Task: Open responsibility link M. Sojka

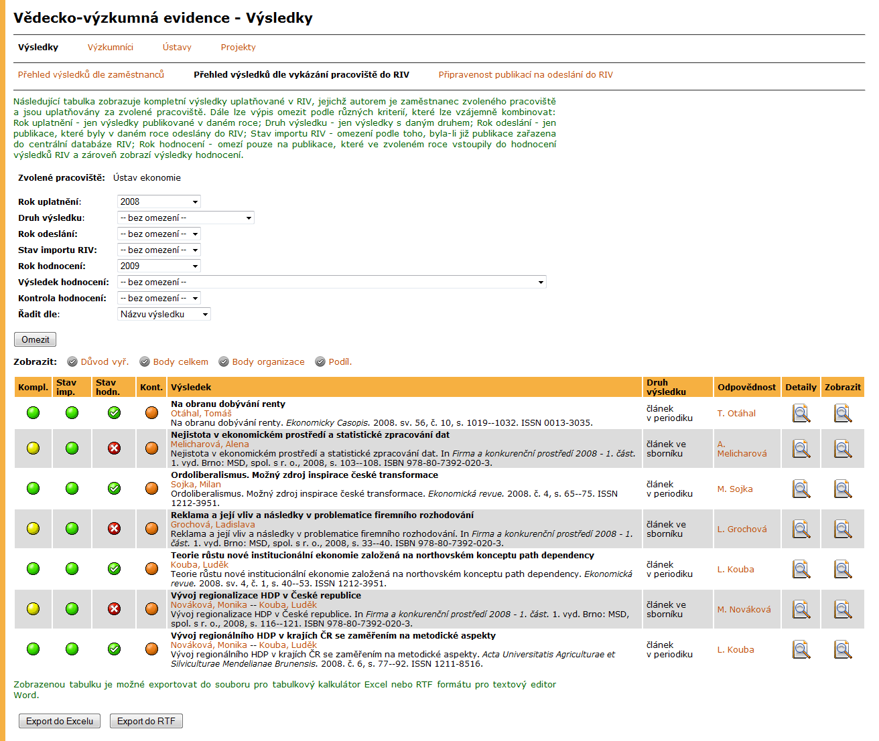Action: coord(735,489)
